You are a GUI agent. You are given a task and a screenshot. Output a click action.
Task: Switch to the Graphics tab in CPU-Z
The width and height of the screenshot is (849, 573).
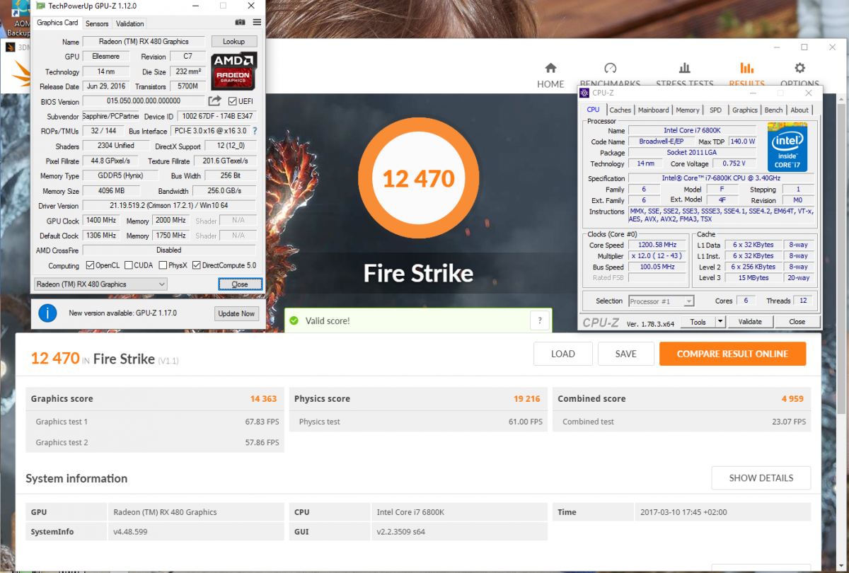coord(745,110)
